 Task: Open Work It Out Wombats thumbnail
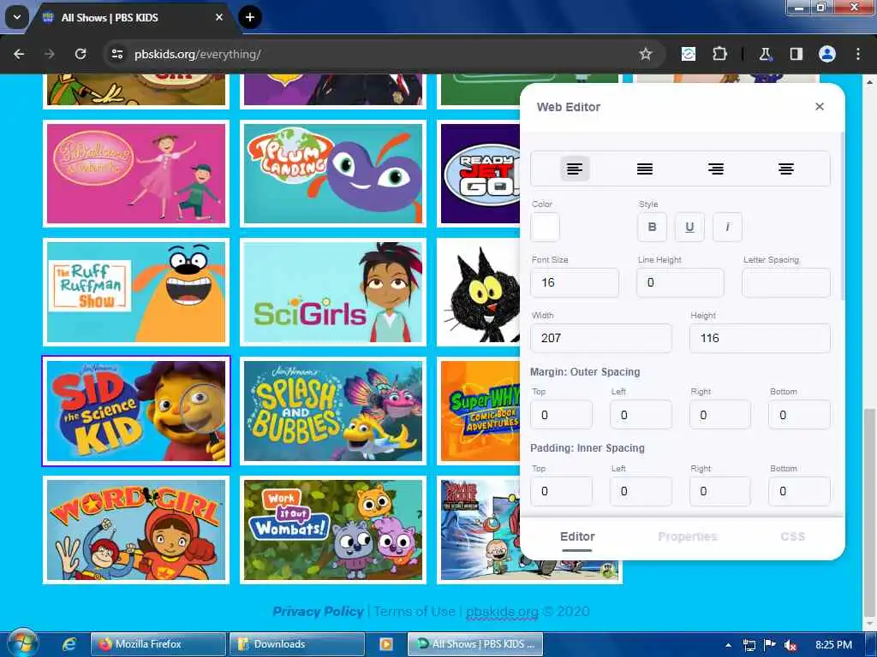coord(333,530)
